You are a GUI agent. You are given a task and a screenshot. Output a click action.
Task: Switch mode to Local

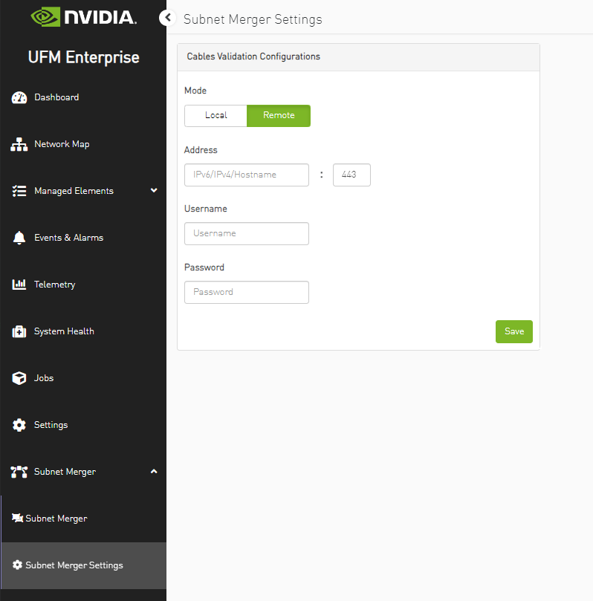click(216, 116)
